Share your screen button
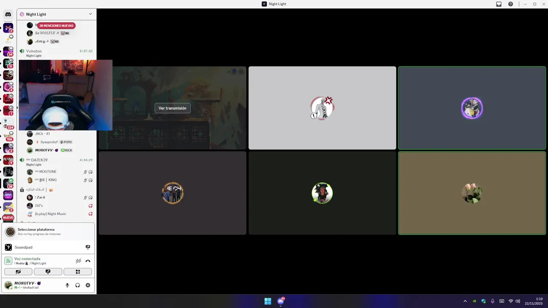 [x=48, y=272]
